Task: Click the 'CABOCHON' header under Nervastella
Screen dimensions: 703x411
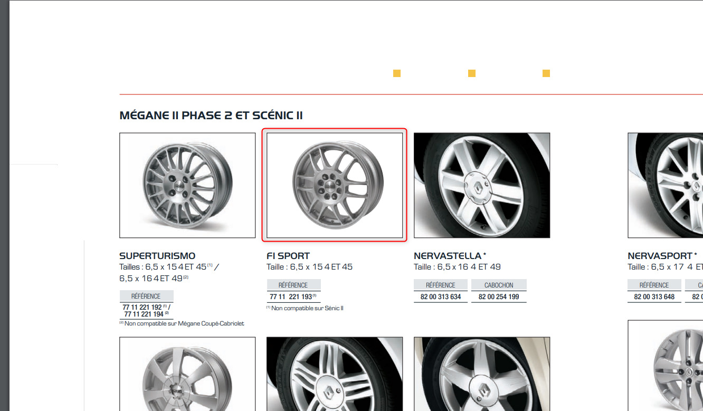Action: pos(499,285)
